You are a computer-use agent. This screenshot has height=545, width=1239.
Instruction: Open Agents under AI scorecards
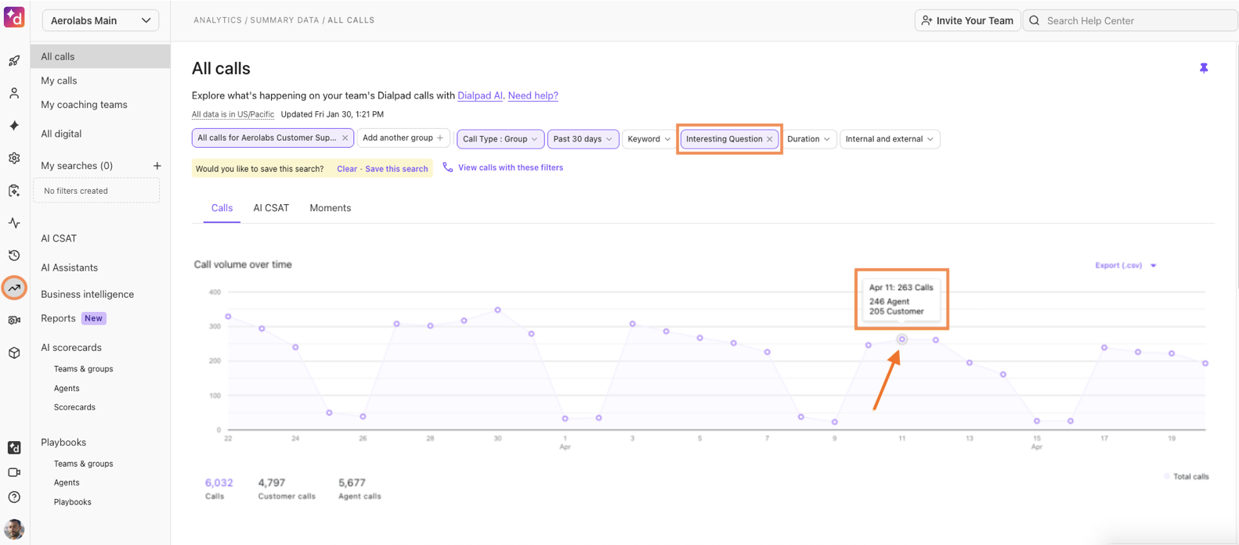[67, 389]
